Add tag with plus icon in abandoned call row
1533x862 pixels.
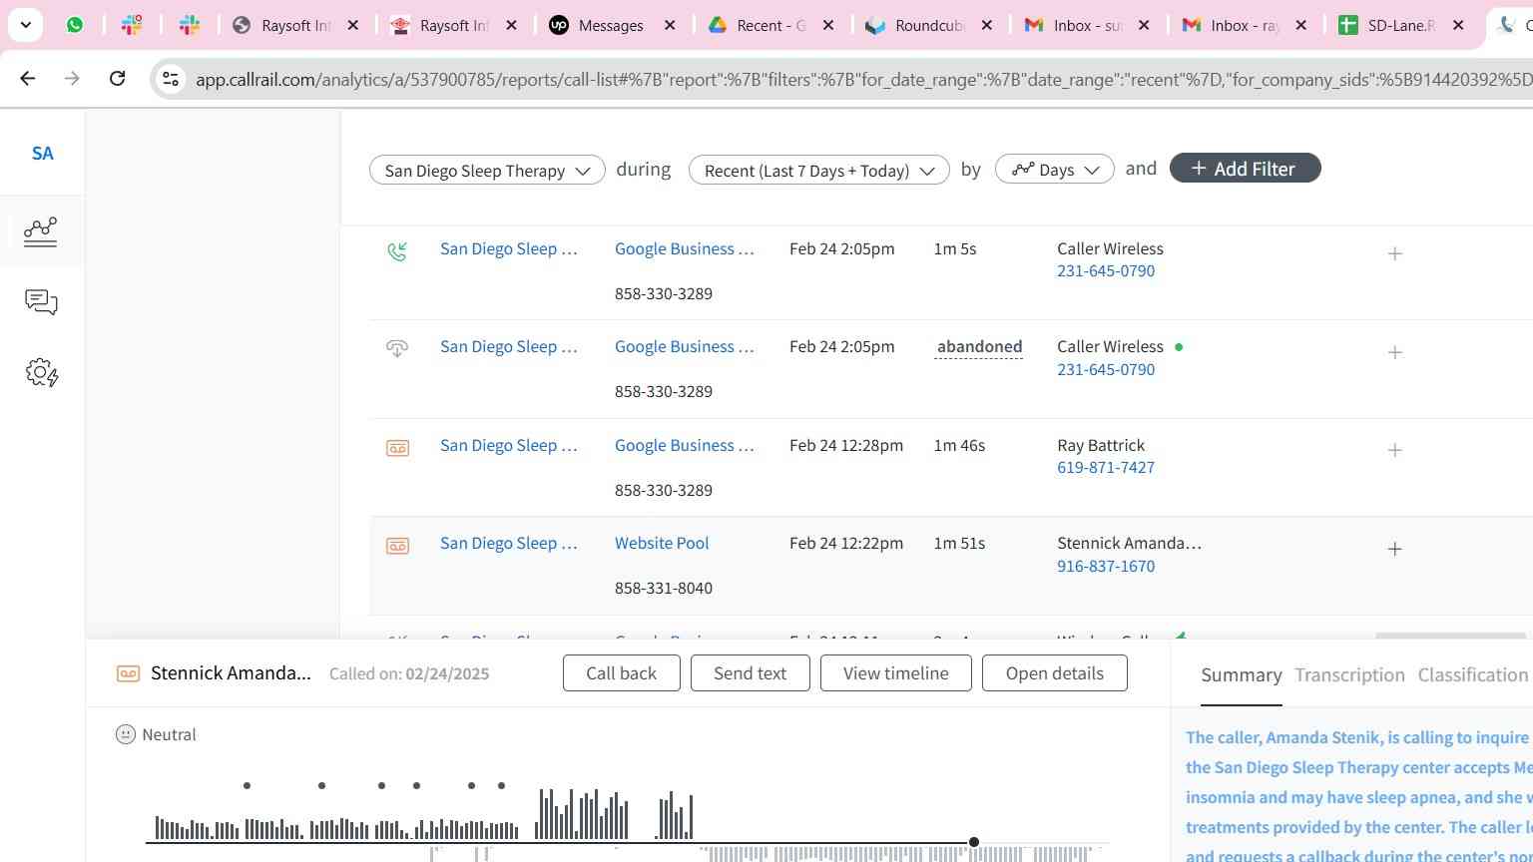point(1395,352)
